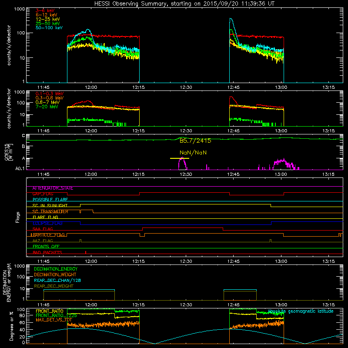This screenshot has width=348, height=348.
Task: Click the SC_TRANSMITTER flag label
Action: pos(50,211)
